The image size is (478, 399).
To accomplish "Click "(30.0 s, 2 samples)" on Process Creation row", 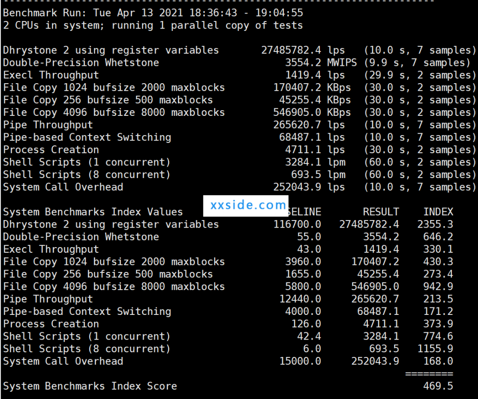I will [420, 150].
